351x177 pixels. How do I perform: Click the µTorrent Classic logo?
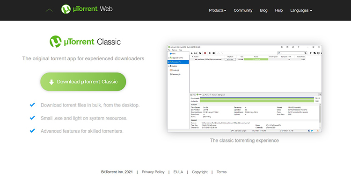pos(85,42)
